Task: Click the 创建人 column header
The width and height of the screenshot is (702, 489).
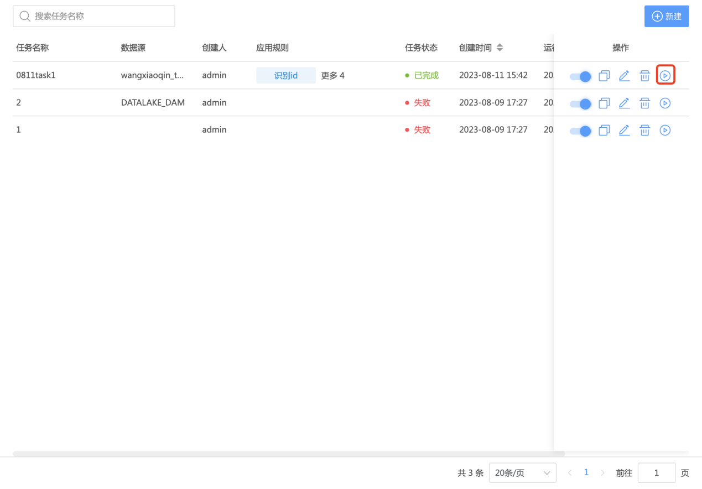Action: pyautogui.click(x=214, y=48)
